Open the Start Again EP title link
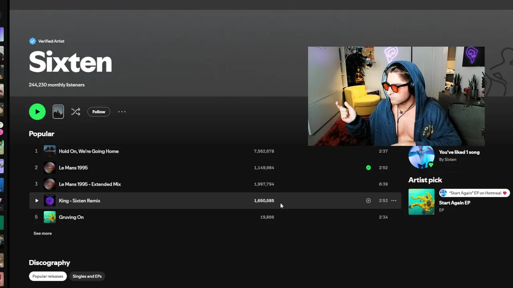Image resolution: width=513 pixels, height=288 pixels. pyautogui.click(x=454, y=203)
